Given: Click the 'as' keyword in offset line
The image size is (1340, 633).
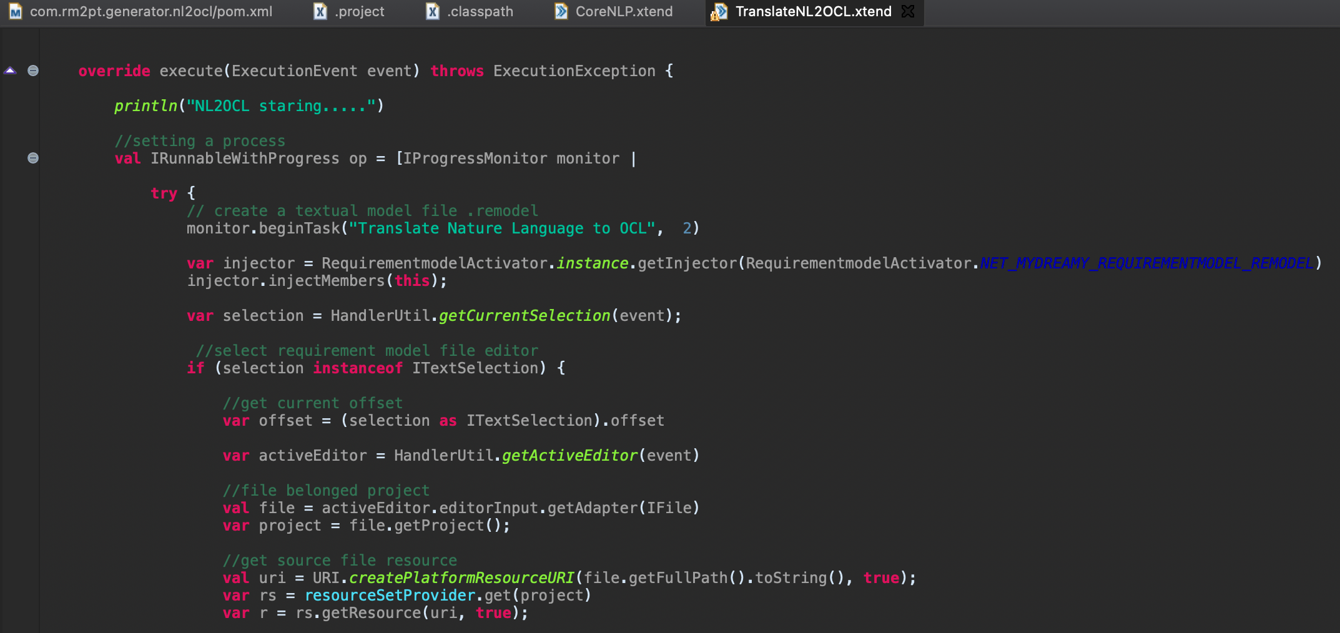Looking at the screenshot, I should click(448, 421).
